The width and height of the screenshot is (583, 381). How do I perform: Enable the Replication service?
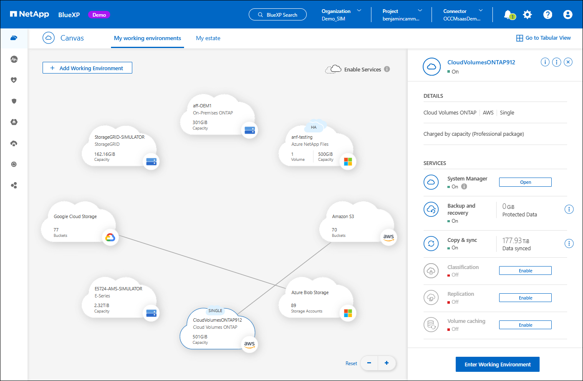pyautogui.click(x=525, y=298)
